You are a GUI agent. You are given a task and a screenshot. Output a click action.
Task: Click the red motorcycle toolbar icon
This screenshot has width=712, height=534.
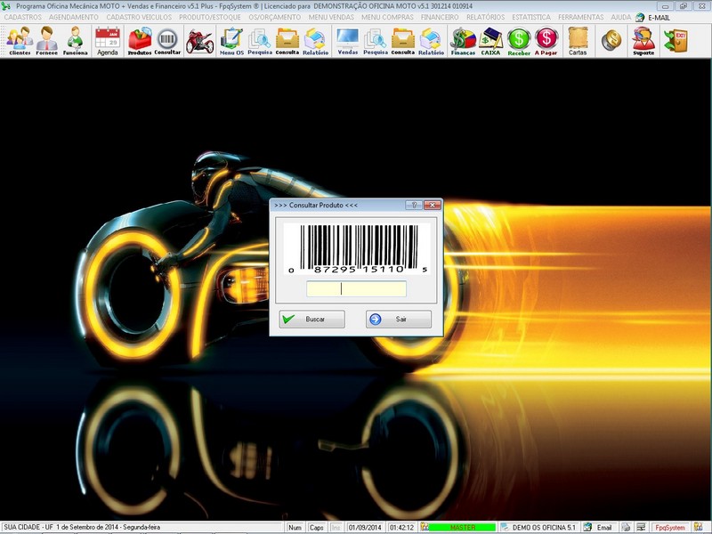pos(199,41)
